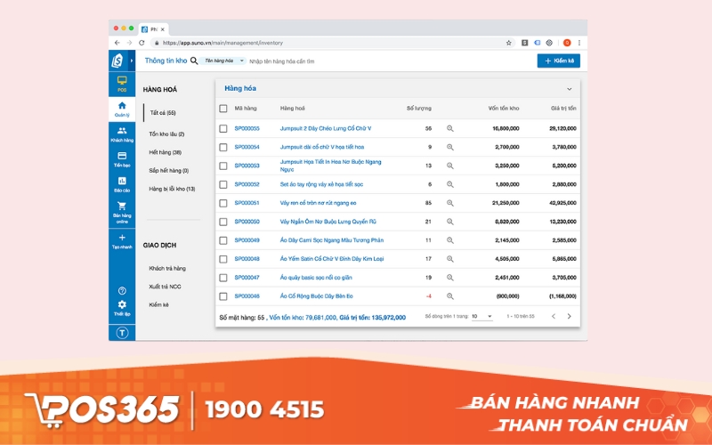712x445 pixels.
Task: Click magnifier icon for SP000055 row
Action: (x=450, y=128)
